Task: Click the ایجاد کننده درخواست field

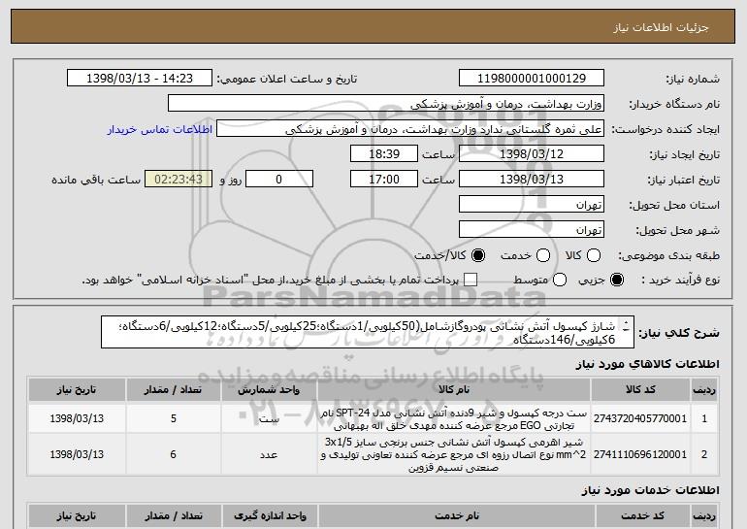Action: 410,129
